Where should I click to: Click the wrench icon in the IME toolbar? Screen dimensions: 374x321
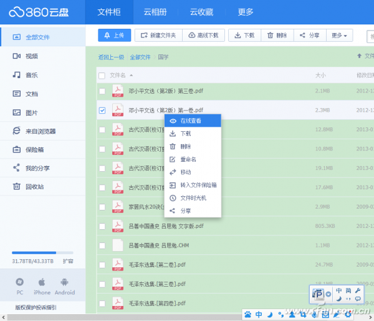tap(358, 290)
